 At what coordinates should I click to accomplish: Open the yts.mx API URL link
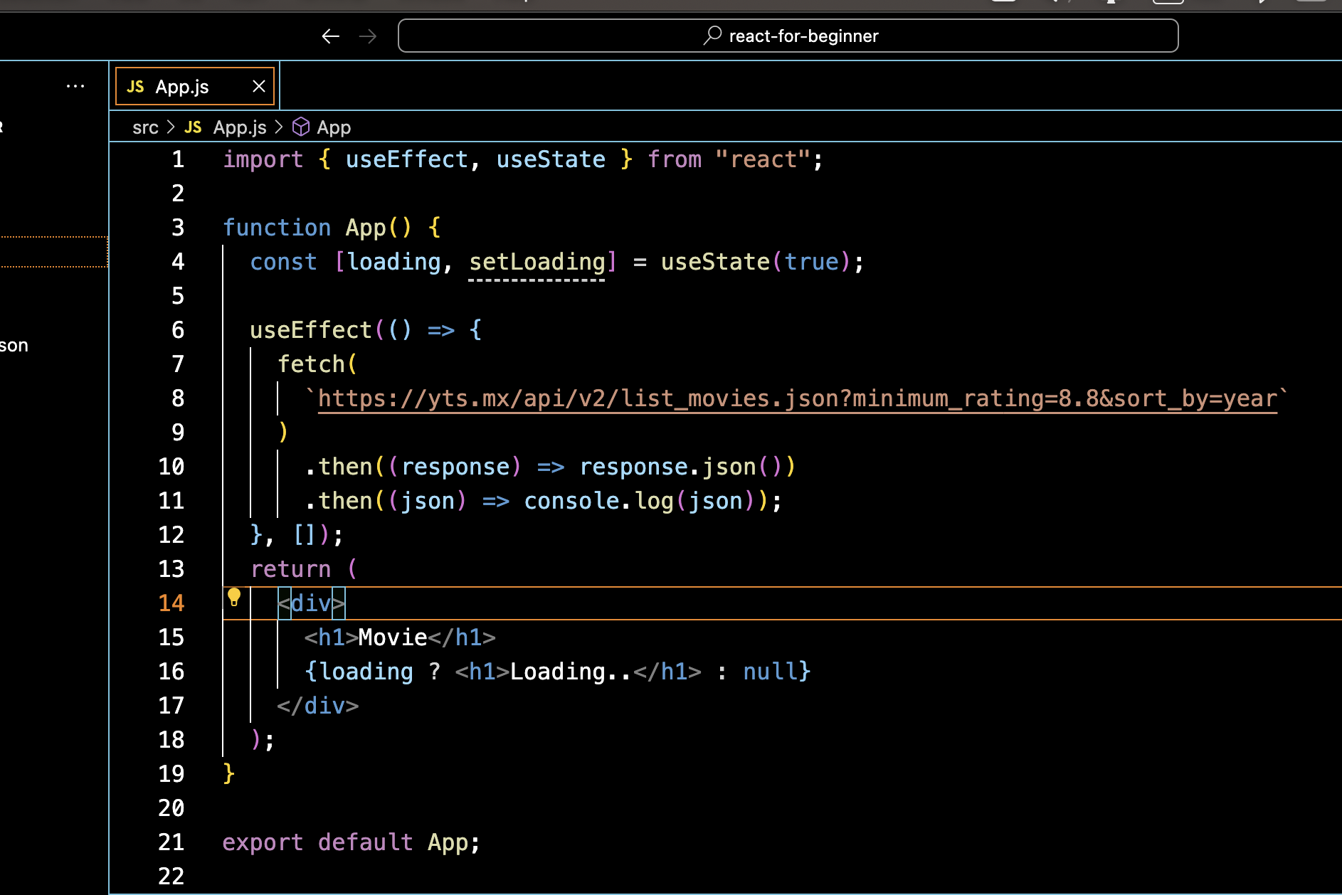click(x=798, y=398)
